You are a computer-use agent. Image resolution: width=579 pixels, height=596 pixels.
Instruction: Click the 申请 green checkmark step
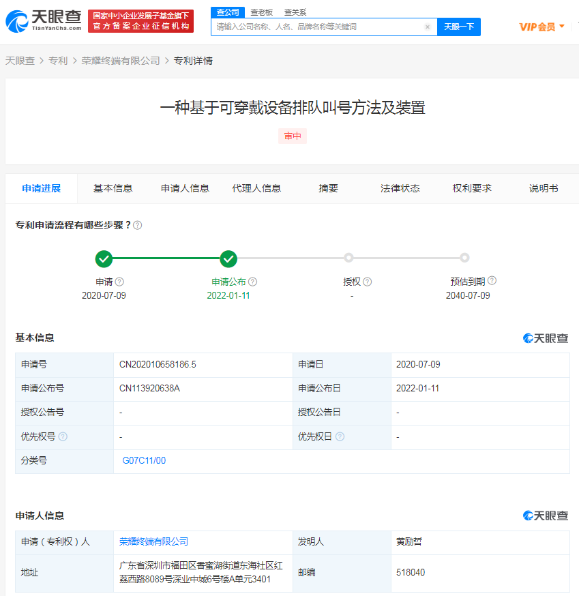click(104, 259)
